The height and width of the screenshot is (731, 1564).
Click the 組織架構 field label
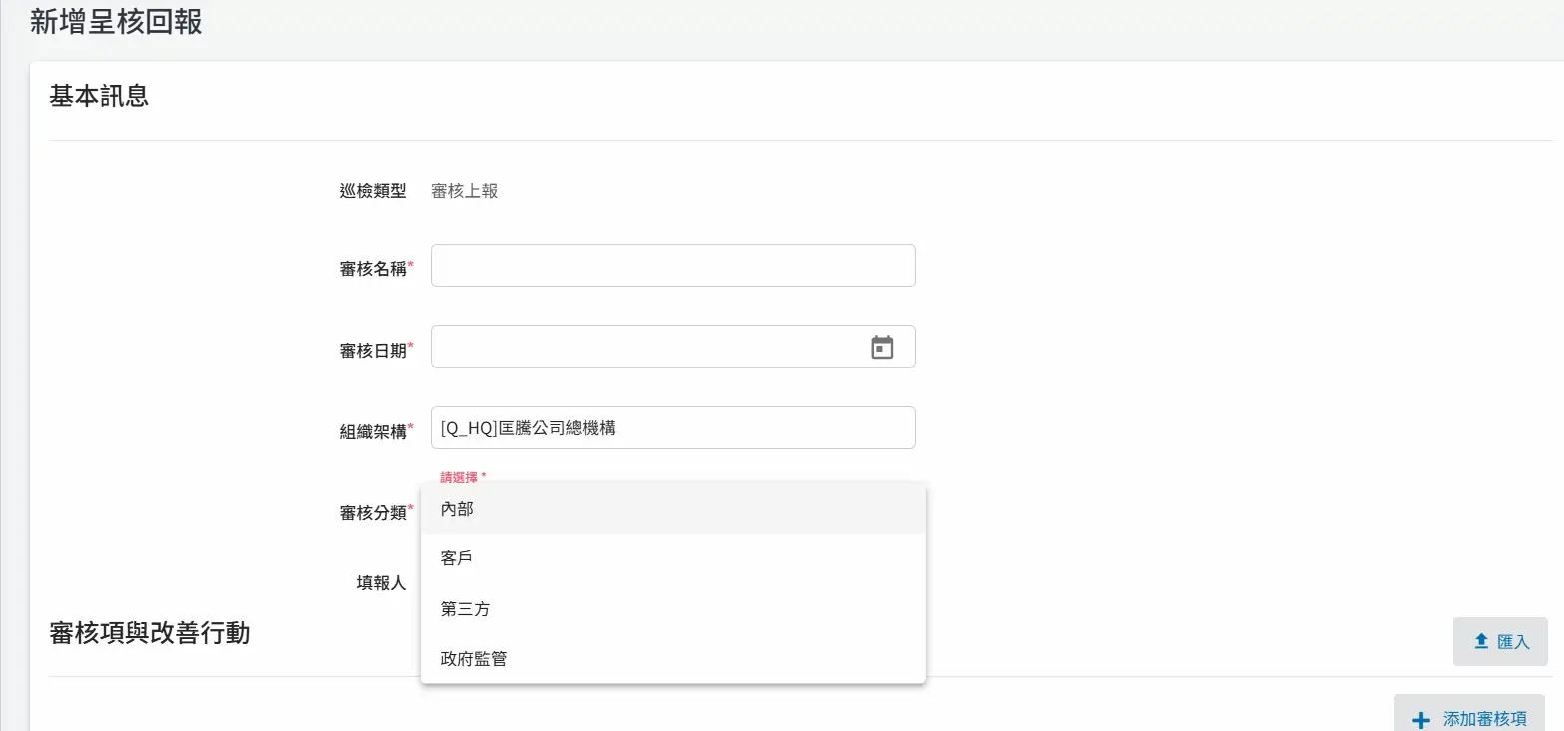pyautogui.click(x=373, y=431)
